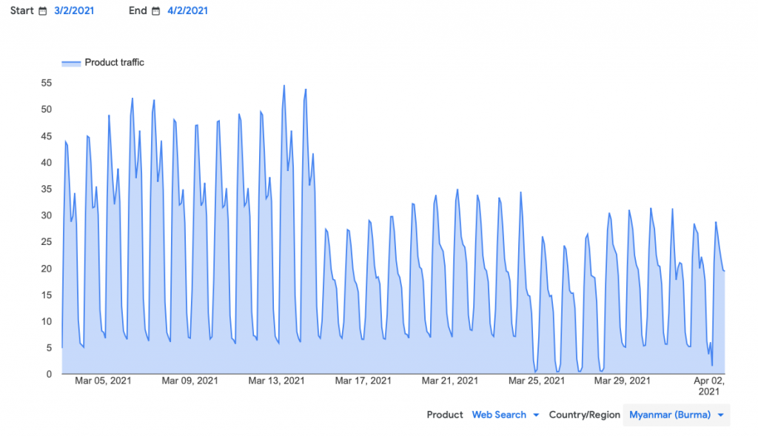This screenshot has height=436, width=758.
Task: Click the Mar 17, 2021 axis label
Action: 363,381
